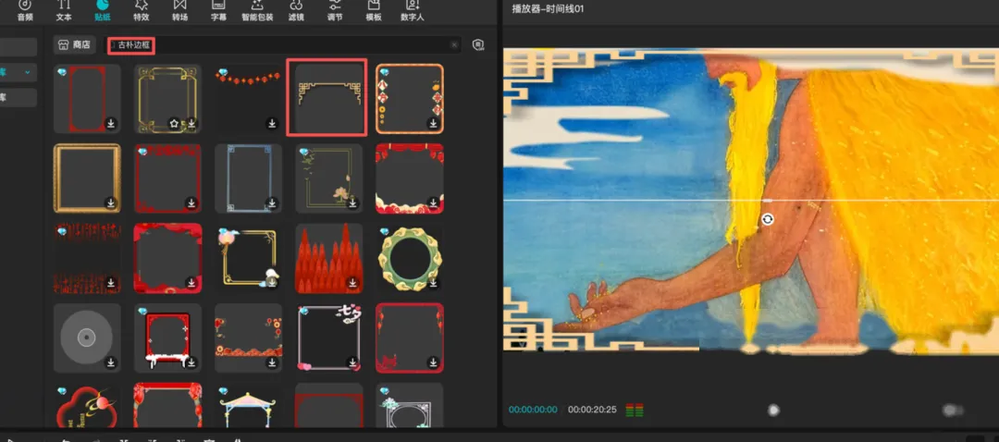Viewport: 999px width, 442px height.
Task: Go to the 转场 transitions tab
Action: coord(179,11)
